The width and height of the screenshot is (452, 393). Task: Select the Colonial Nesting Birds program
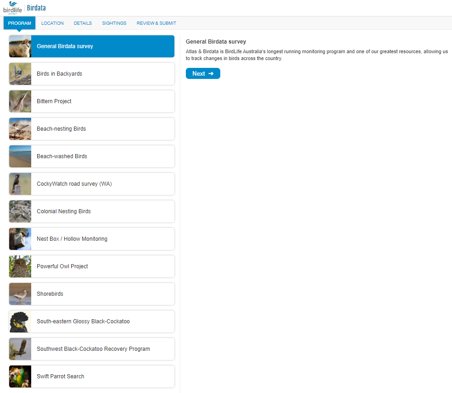coord(92,211)
